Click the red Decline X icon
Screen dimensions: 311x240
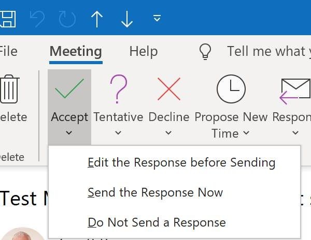169,89
